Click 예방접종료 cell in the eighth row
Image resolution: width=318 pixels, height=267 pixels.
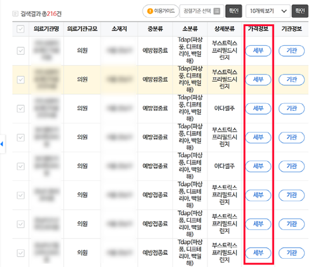coord(155,253)
